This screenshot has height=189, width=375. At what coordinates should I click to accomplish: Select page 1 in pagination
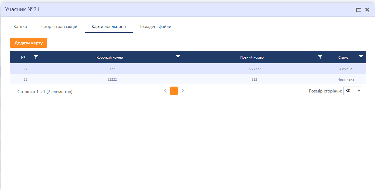click(174, 91)
